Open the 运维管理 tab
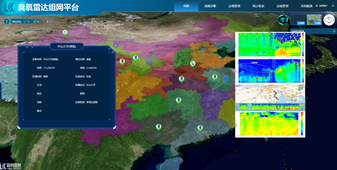This screenshot has width=337, height=170. coord(234,6)
